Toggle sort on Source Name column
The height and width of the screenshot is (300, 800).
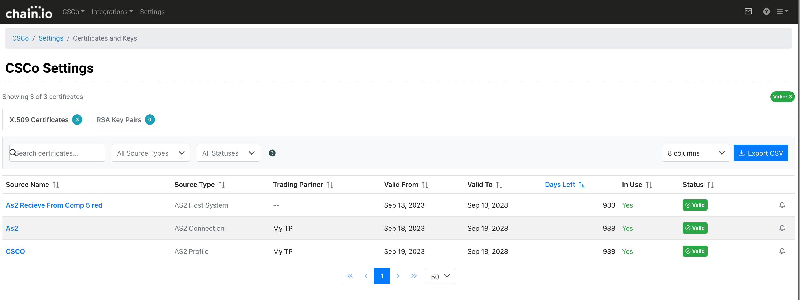point(56,185)
